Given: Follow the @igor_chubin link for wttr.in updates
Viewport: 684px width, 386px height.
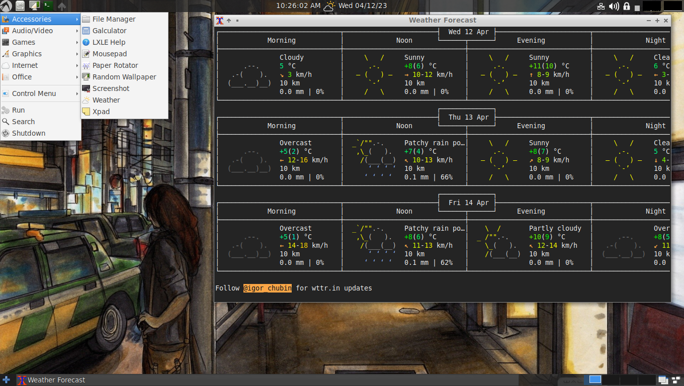Looking at the screenshot, I should pos(267,288).
